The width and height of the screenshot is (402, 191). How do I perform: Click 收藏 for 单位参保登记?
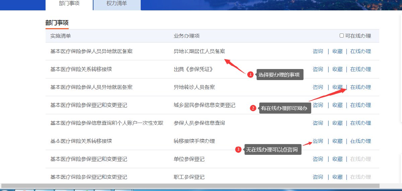tap(337, 159)
